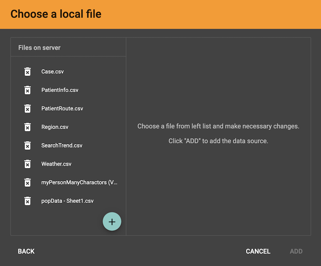321x266 pixels.
Task: Select the truncated myPersonManyCharactors file
Action: pyautogui.click(x=79, y=182)
